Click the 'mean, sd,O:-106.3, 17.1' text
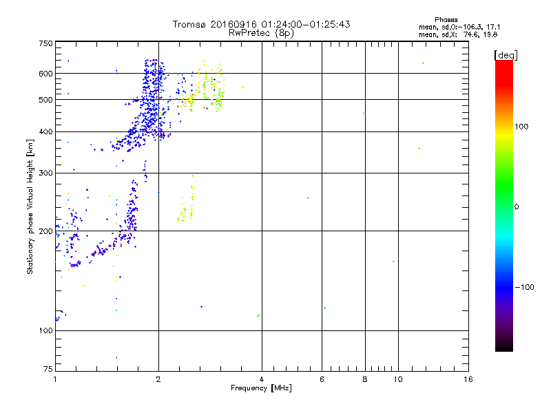Screen dimensions: 551x413 pyautogui.click(x=459, y=27)
